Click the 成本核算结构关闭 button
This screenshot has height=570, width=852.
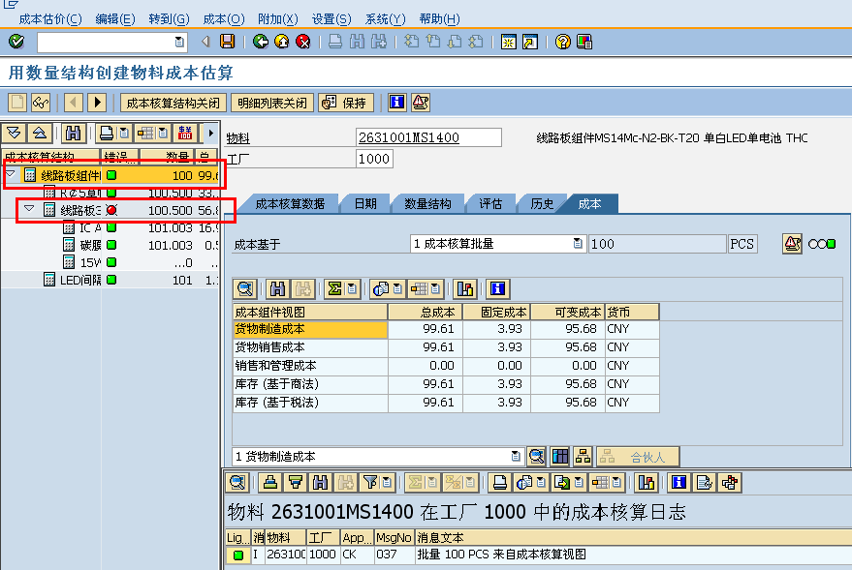pyautogui.click(x=174, y=103)
